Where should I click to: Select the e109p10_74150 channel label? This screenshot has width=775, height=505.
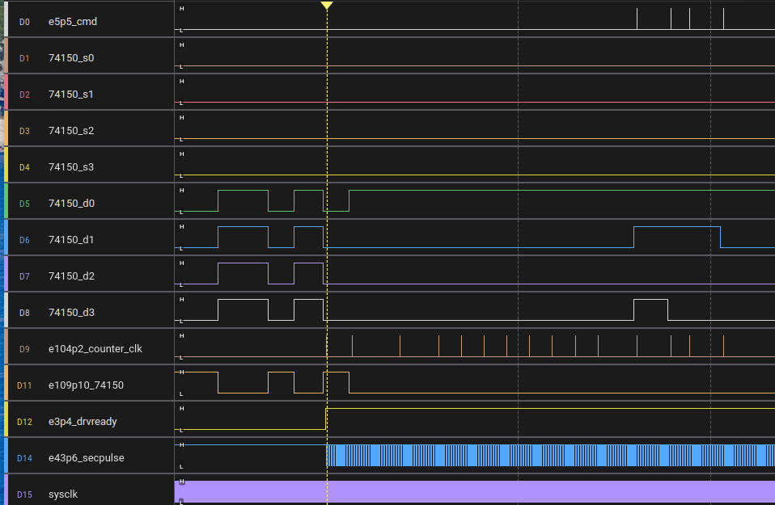[x=86, y=385]
